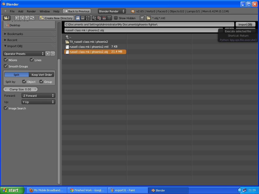Viewport: 259px width, 194px height.
Task: Switch to thumbnail display mode
Action: click(x=88, y=18)
